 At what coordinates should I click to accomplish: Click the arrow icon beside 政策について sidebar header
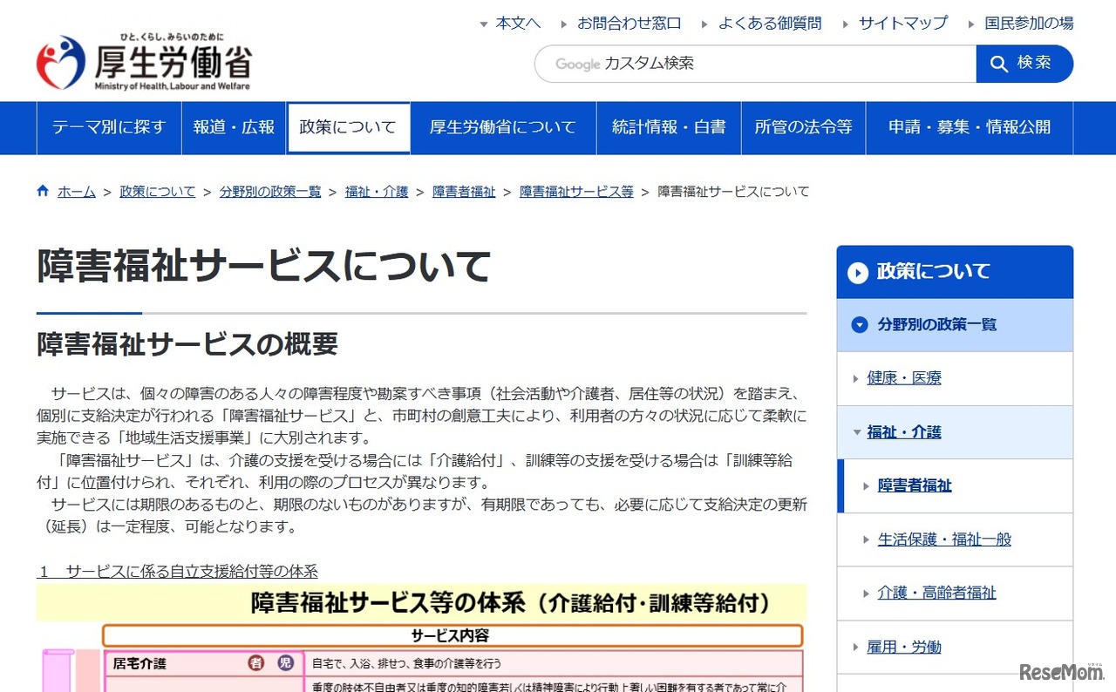pos(858,273)
